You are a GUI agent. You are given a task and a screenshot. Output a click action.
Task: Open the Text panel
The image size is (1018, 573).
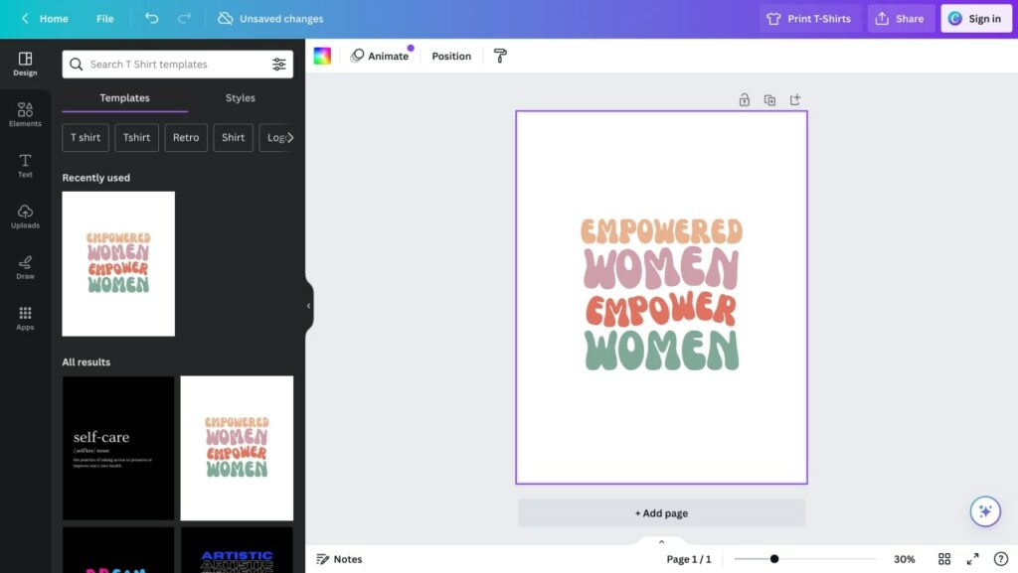tap(24, 165)
